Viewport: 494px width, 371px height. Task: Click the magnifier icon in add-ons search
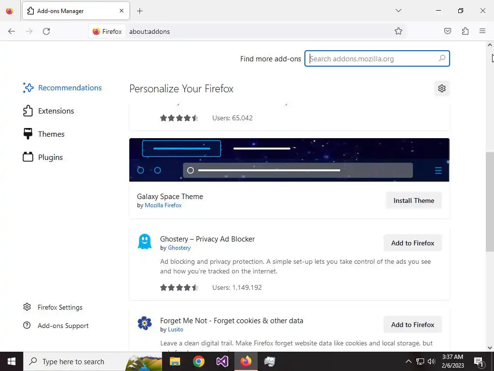point(442,58)
